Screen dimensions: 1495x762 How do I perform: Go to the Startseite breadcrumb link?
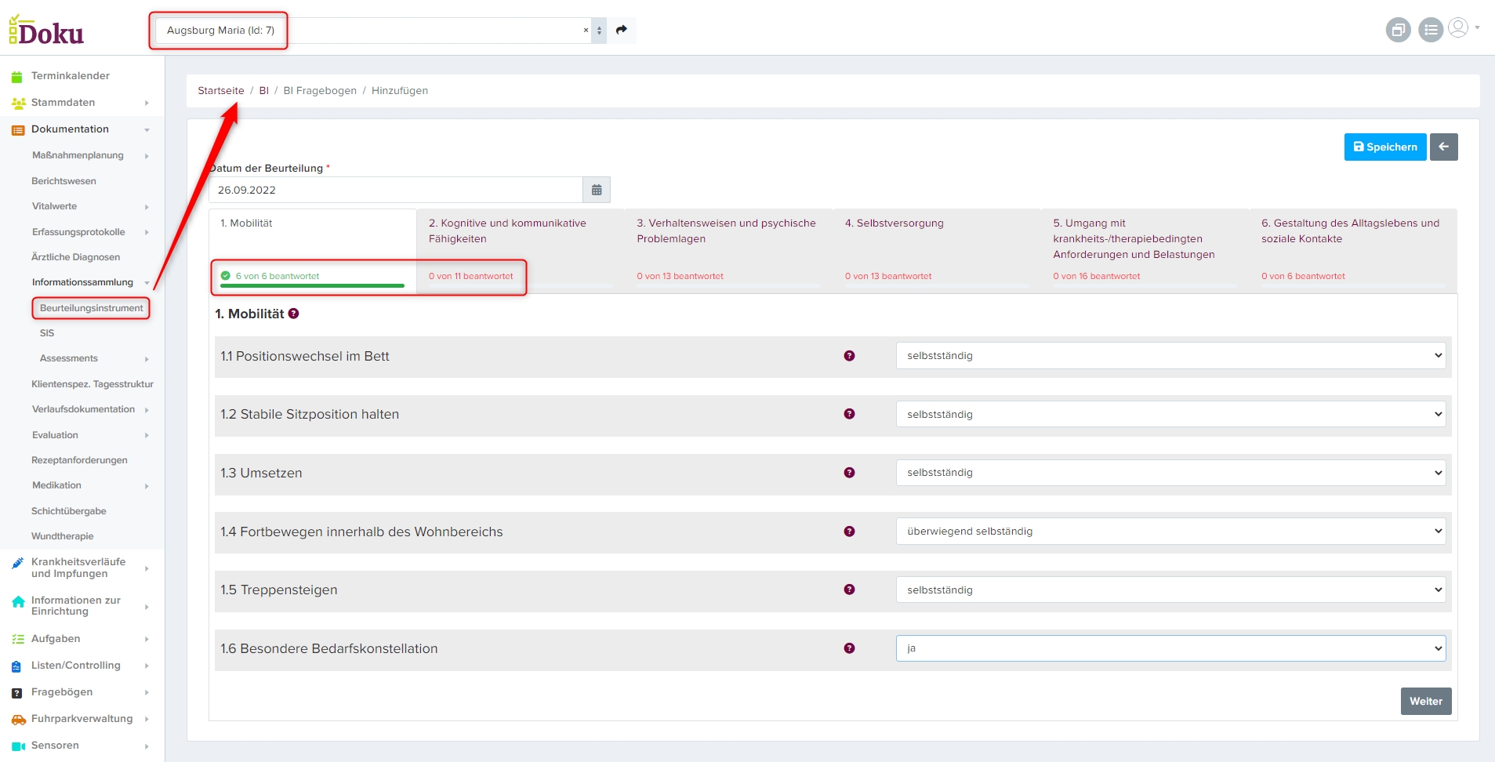[221, 91]
